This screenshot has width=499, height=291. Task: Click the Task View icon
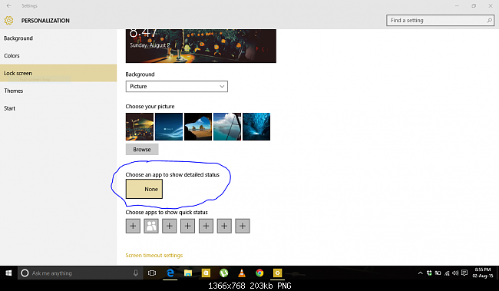(x=152, y=273)
